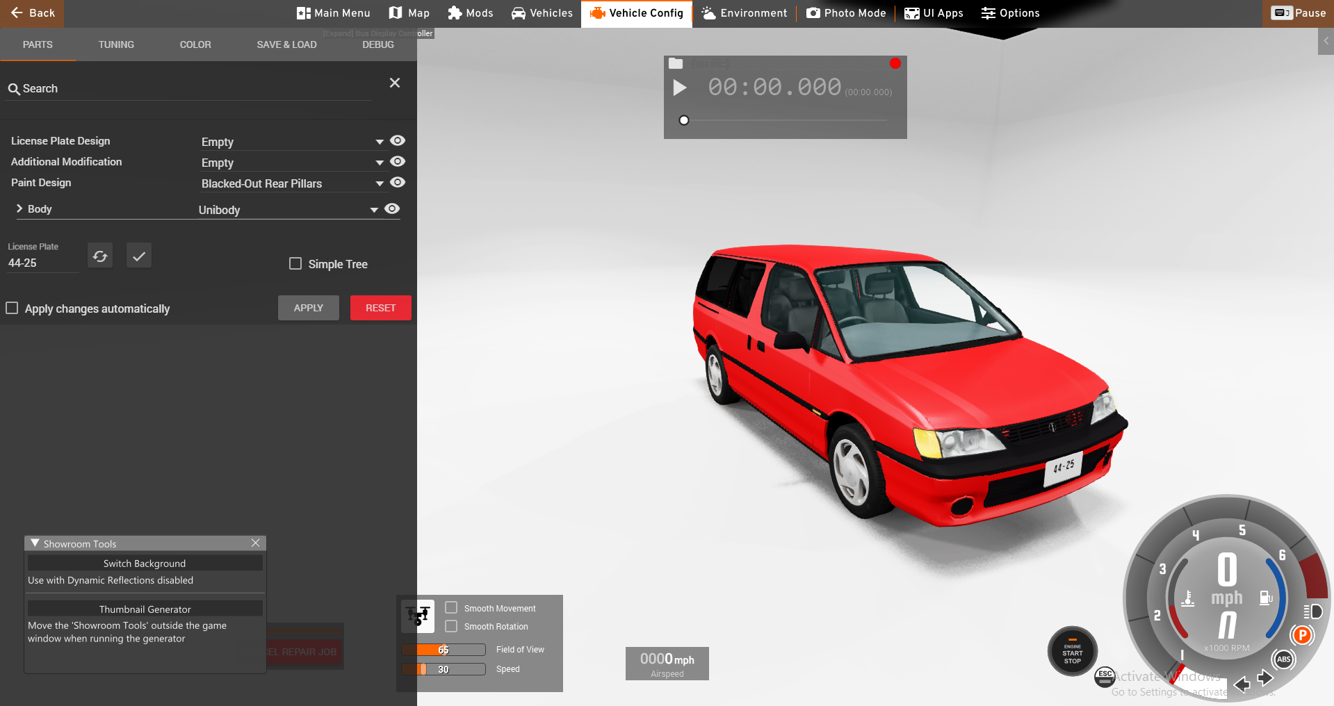The height and width of the screenshot is (706, 1334).
Task: Switch to the Parts tab
Action: click(x=38, y=44)
